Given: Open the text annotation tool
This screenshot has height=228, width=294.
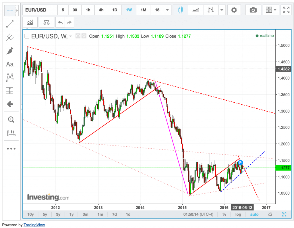Looking at the screenshot, I should click(x=10, y=64).
